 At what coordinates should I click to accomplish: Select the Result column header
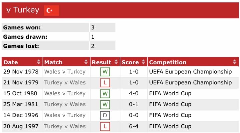tap(105, 62)
